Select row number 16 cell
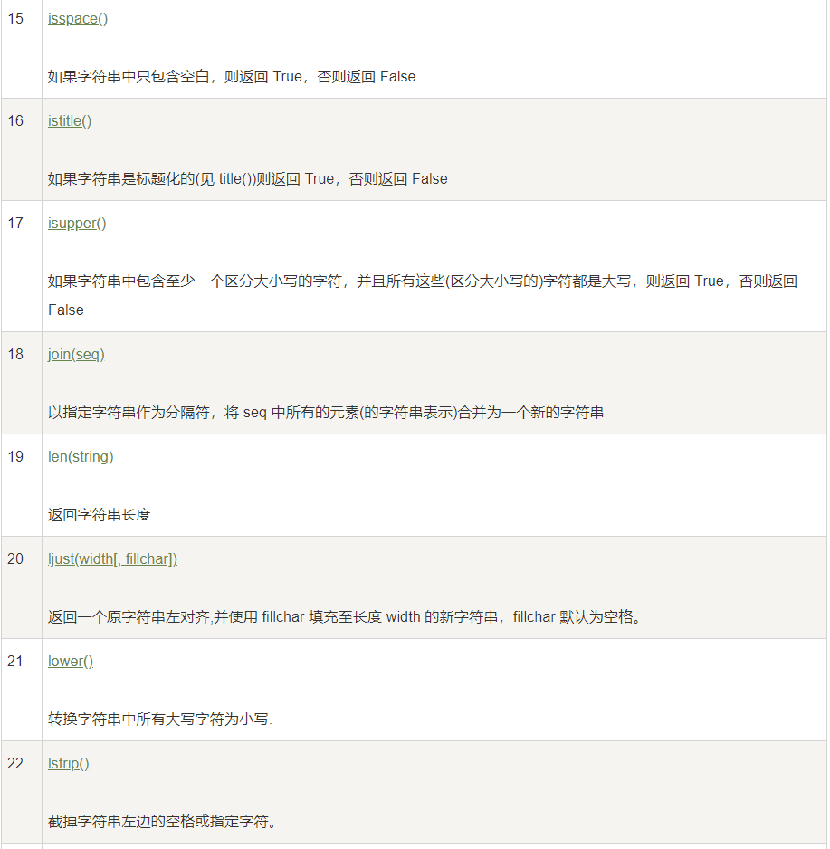Viewport: 830px width, 849px height. click(x=16, y=120)
